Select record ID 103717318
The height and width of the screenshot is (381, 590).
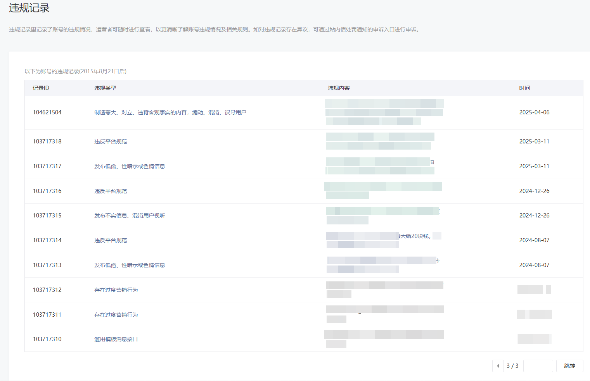[x=47, y=141]
